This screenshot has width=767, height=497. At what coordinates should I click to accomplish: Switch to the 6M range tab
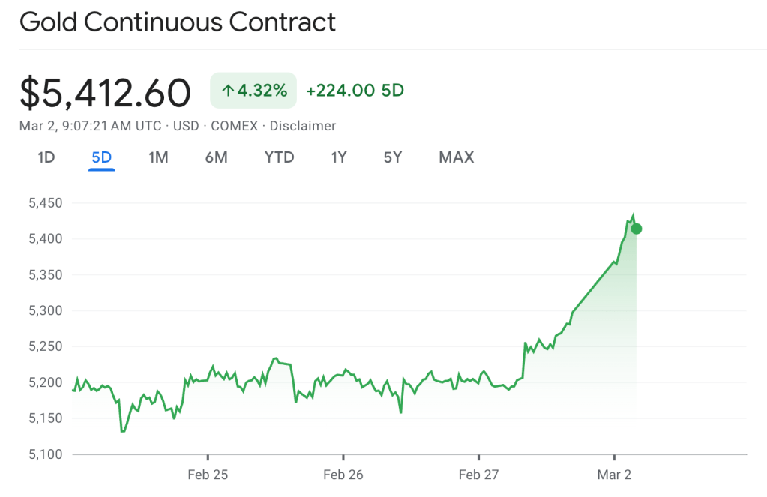click(216, 157)
